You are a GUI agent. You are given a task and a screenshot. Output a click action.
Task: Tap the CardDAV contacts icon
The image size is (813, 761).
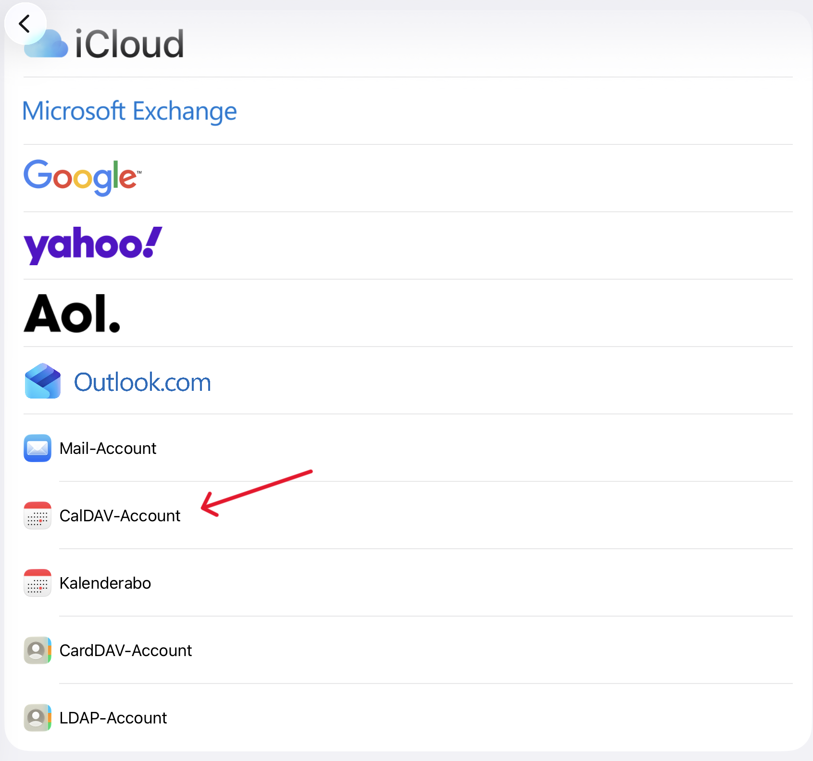coord(38,650)
